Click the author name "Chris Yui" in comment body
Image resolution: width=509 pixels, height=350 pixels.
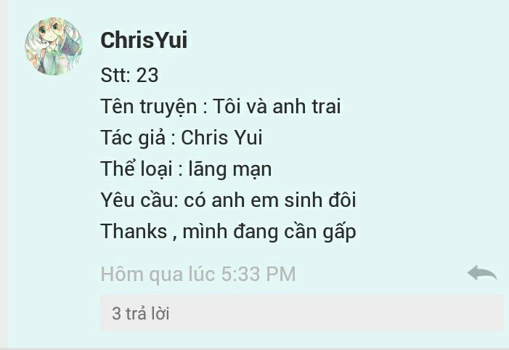coord(221,137)
